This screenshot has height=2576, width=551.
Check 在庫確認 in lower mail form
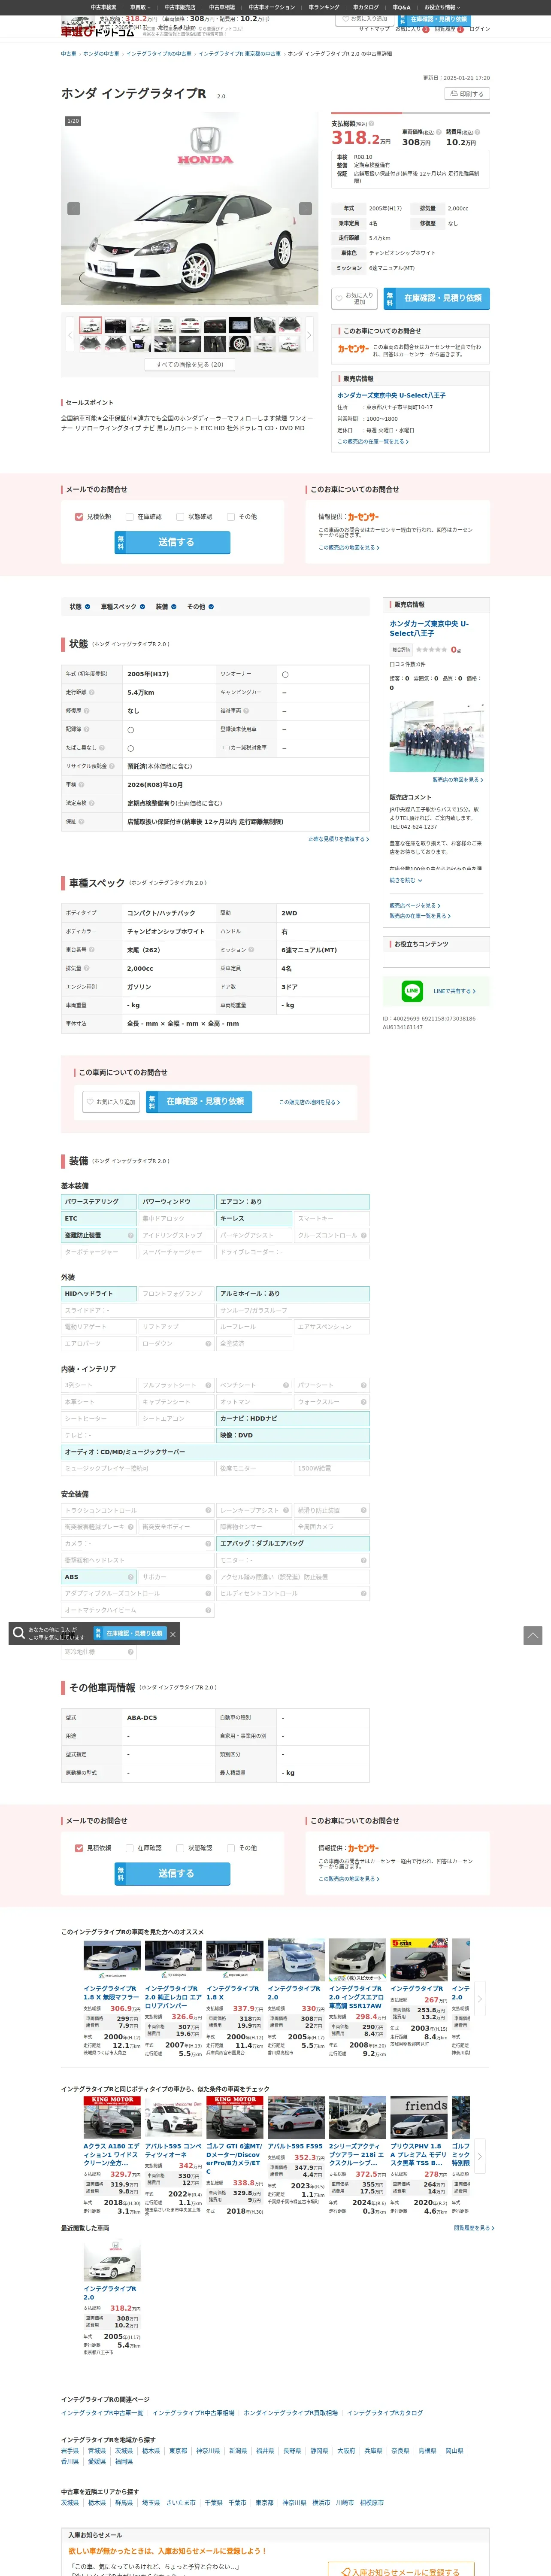(x=130, y=1848)
